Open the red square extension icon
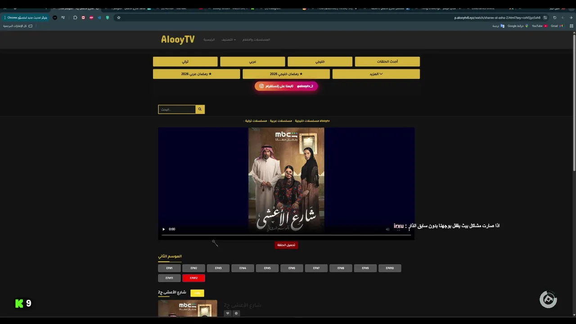 point(83,18)
